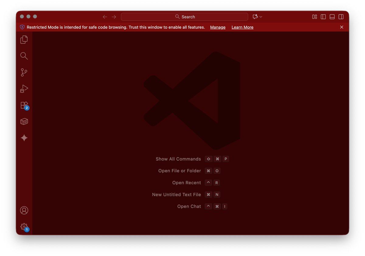Click the Restricted Mode shield icon
This screenshot has width=365, height=256.
22,27
